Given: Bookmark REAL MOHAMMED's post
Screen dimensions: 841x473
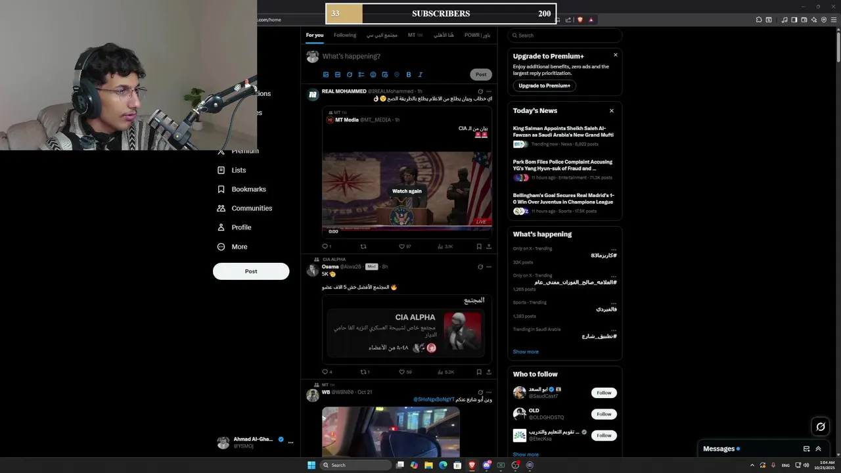Looking at the screenshot, I should 479,246.
